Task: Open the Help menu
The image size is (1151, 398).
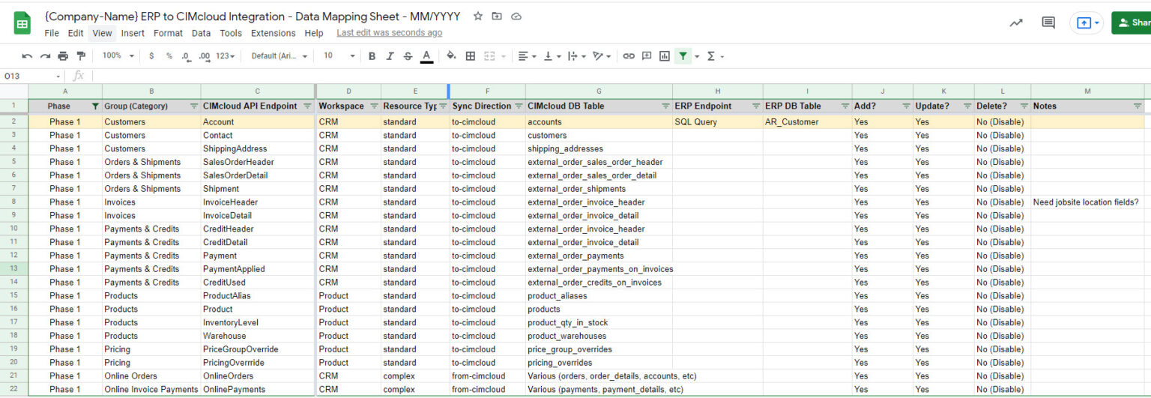Action: click(x=314, y=33)
